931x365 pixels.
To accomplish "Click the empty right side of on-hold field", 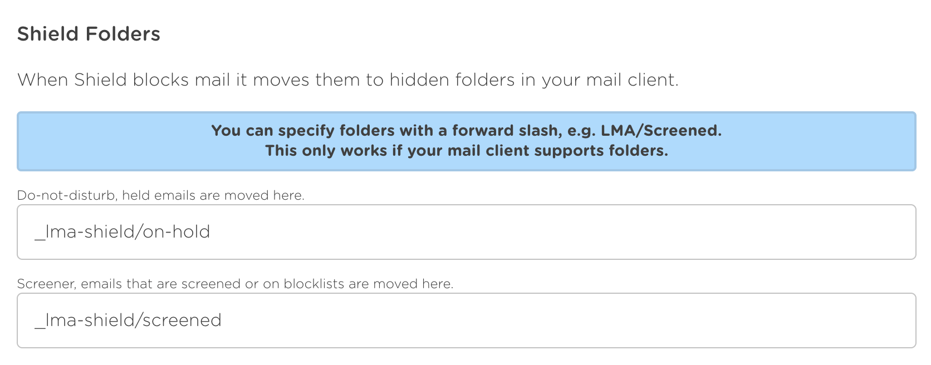I will coord(724,232).
